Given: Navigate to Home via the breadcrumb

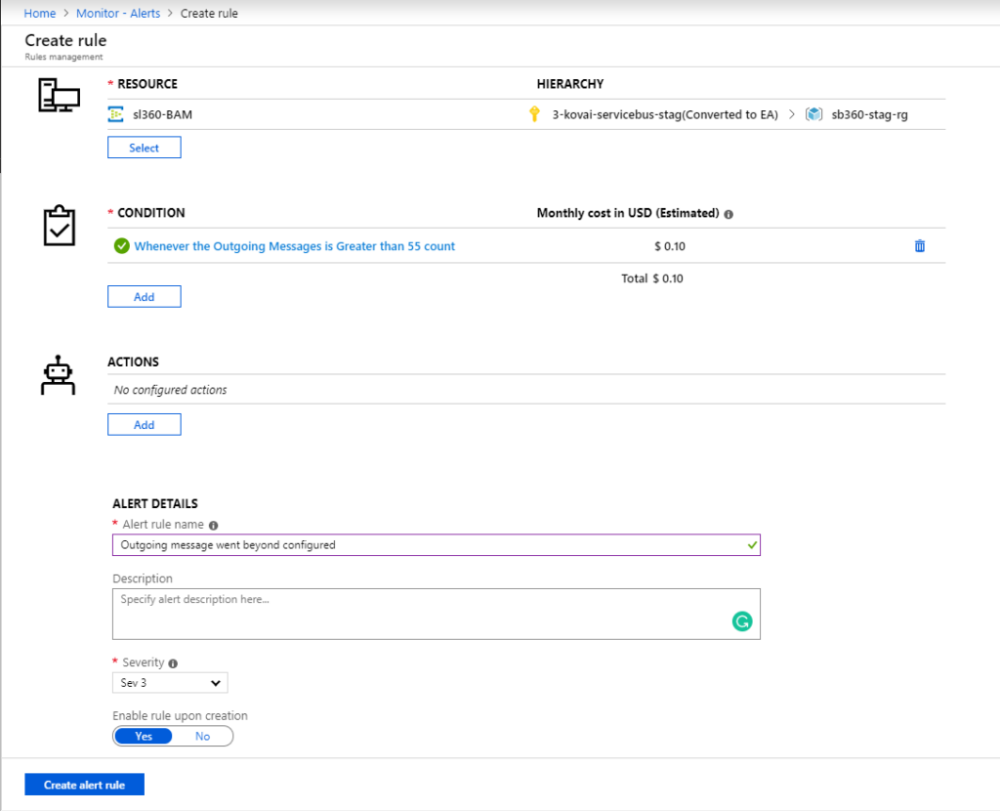Looking at the screenshot, I should [x=40, y=13].
